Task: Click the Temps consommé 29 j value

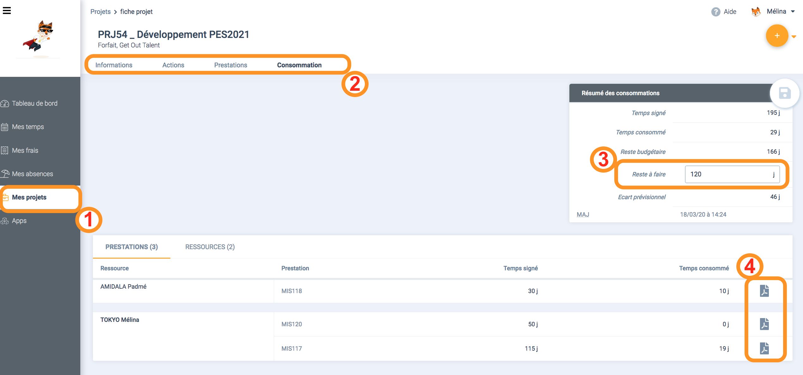Action: click(x=775, y=132)
